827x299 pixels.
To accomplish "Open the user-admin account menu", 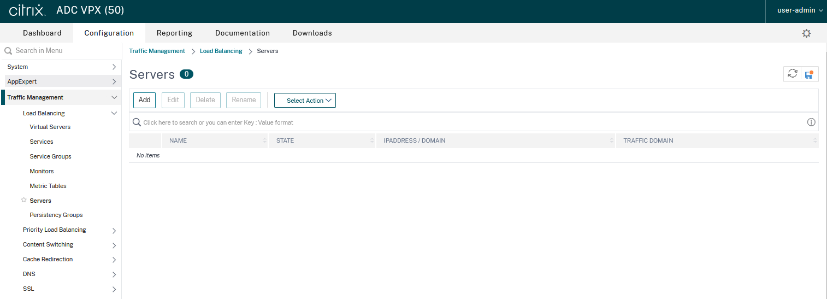I will (x=800, y=10).
